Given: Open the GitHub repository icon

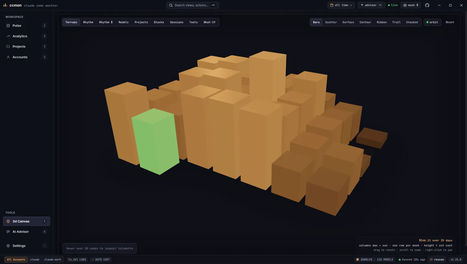Looking at the screenshot, I should pyautogui.click(x=427, y=5).
